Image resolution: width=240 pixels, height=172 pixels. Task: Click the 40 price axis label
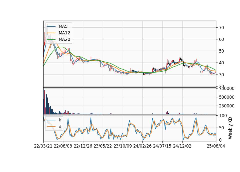tap(221, 63)
